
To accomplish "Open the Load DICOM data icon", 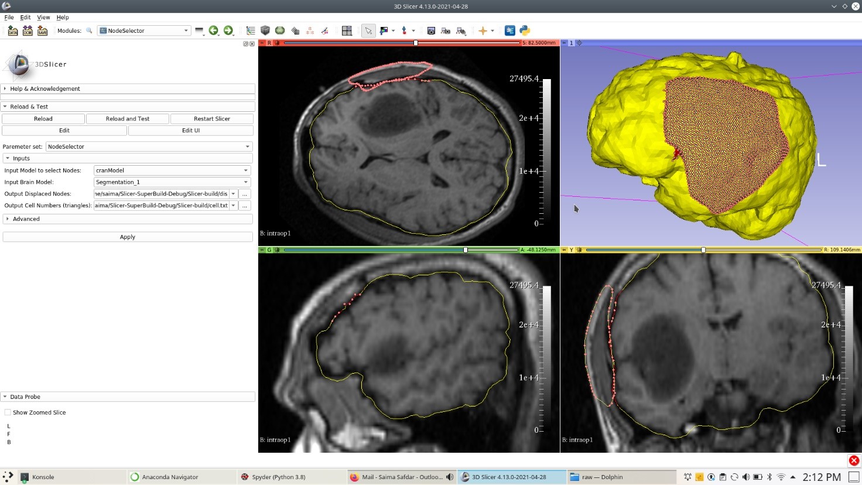I will (x=28, y=30).
